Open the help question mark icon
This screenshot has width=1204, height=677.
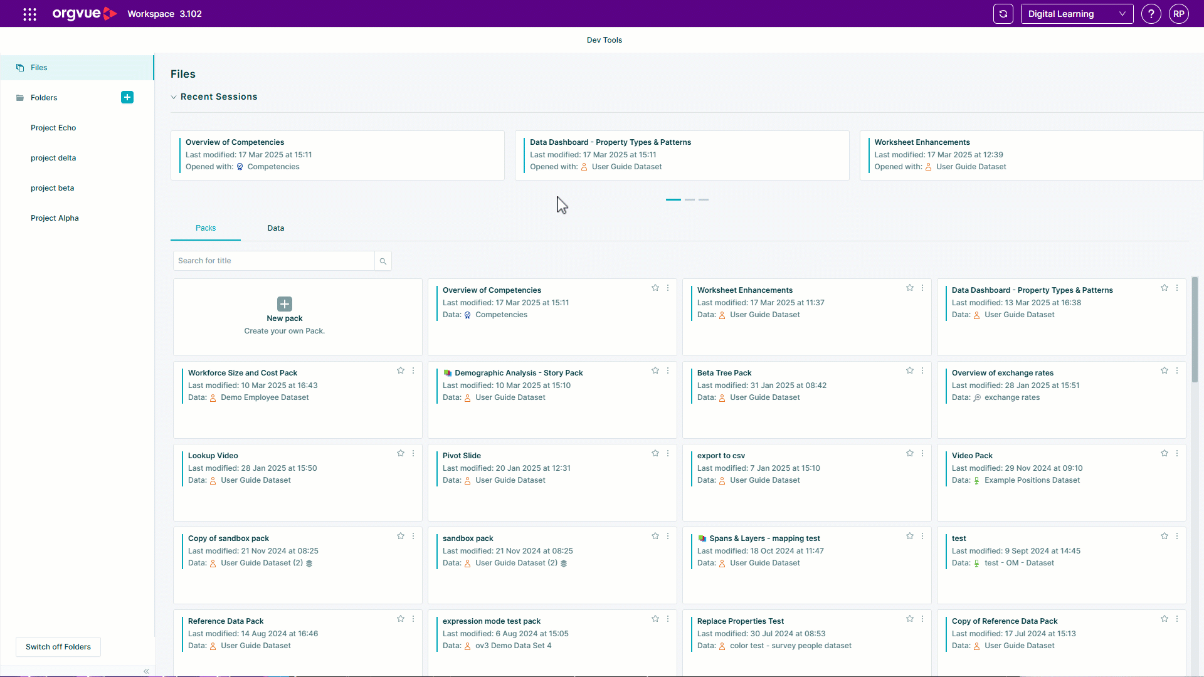[1151, 14]
